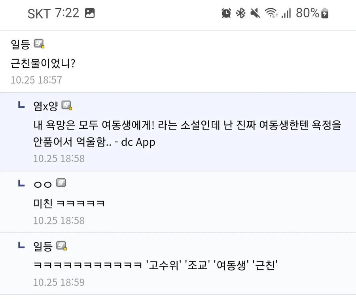356x299 pixels.
Task: Select the username 일등 on the first comment
Action: [19, 44]
